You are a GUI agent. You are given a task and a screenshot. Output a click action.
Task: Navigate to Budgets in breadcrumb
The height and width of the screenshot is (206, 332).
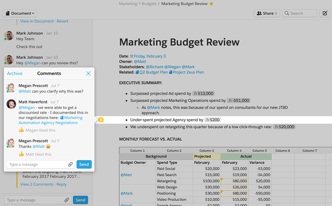pos(149,4)
